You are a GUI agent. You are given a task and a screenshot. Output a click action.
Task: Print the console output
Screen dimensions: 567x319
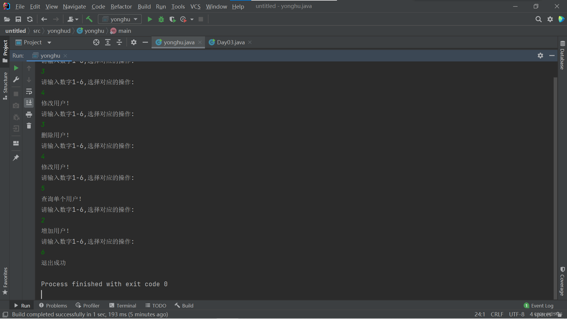[x=29, y=114]
